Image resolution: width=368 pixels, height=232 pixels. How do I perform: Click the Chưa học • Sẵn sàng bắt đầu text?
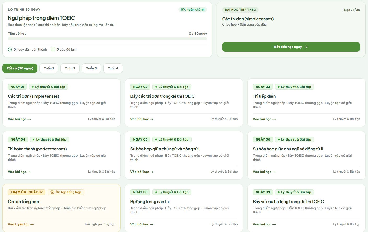[x=244, y=25]
